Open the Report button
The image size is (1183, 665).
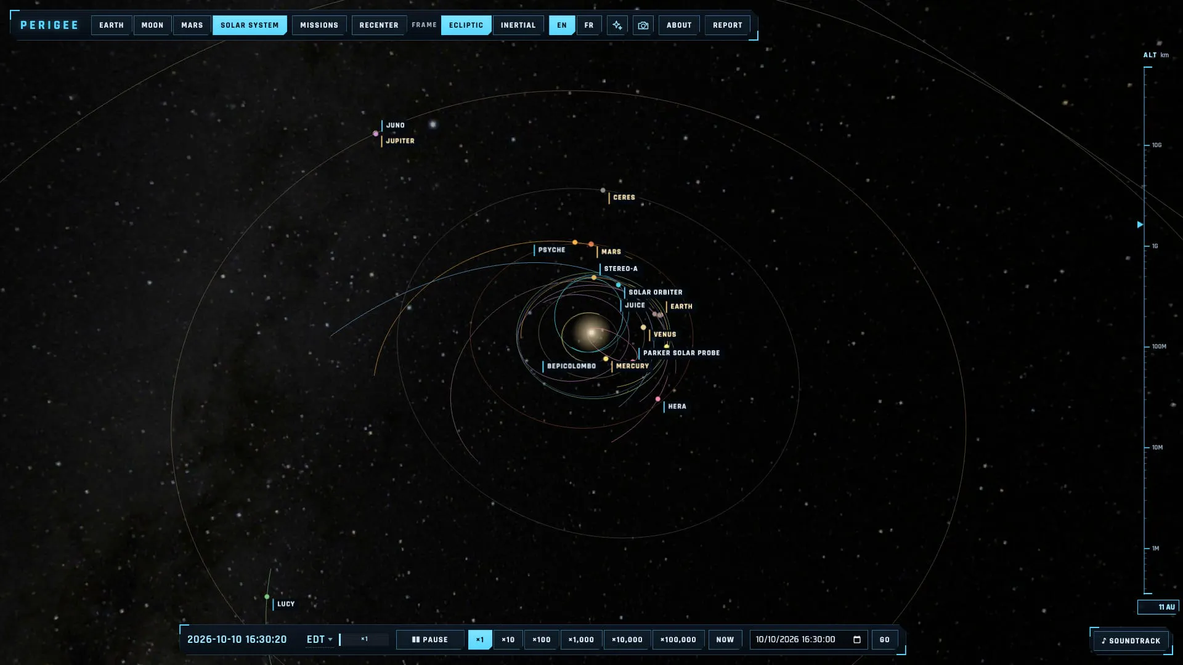[x=728, y=25]
